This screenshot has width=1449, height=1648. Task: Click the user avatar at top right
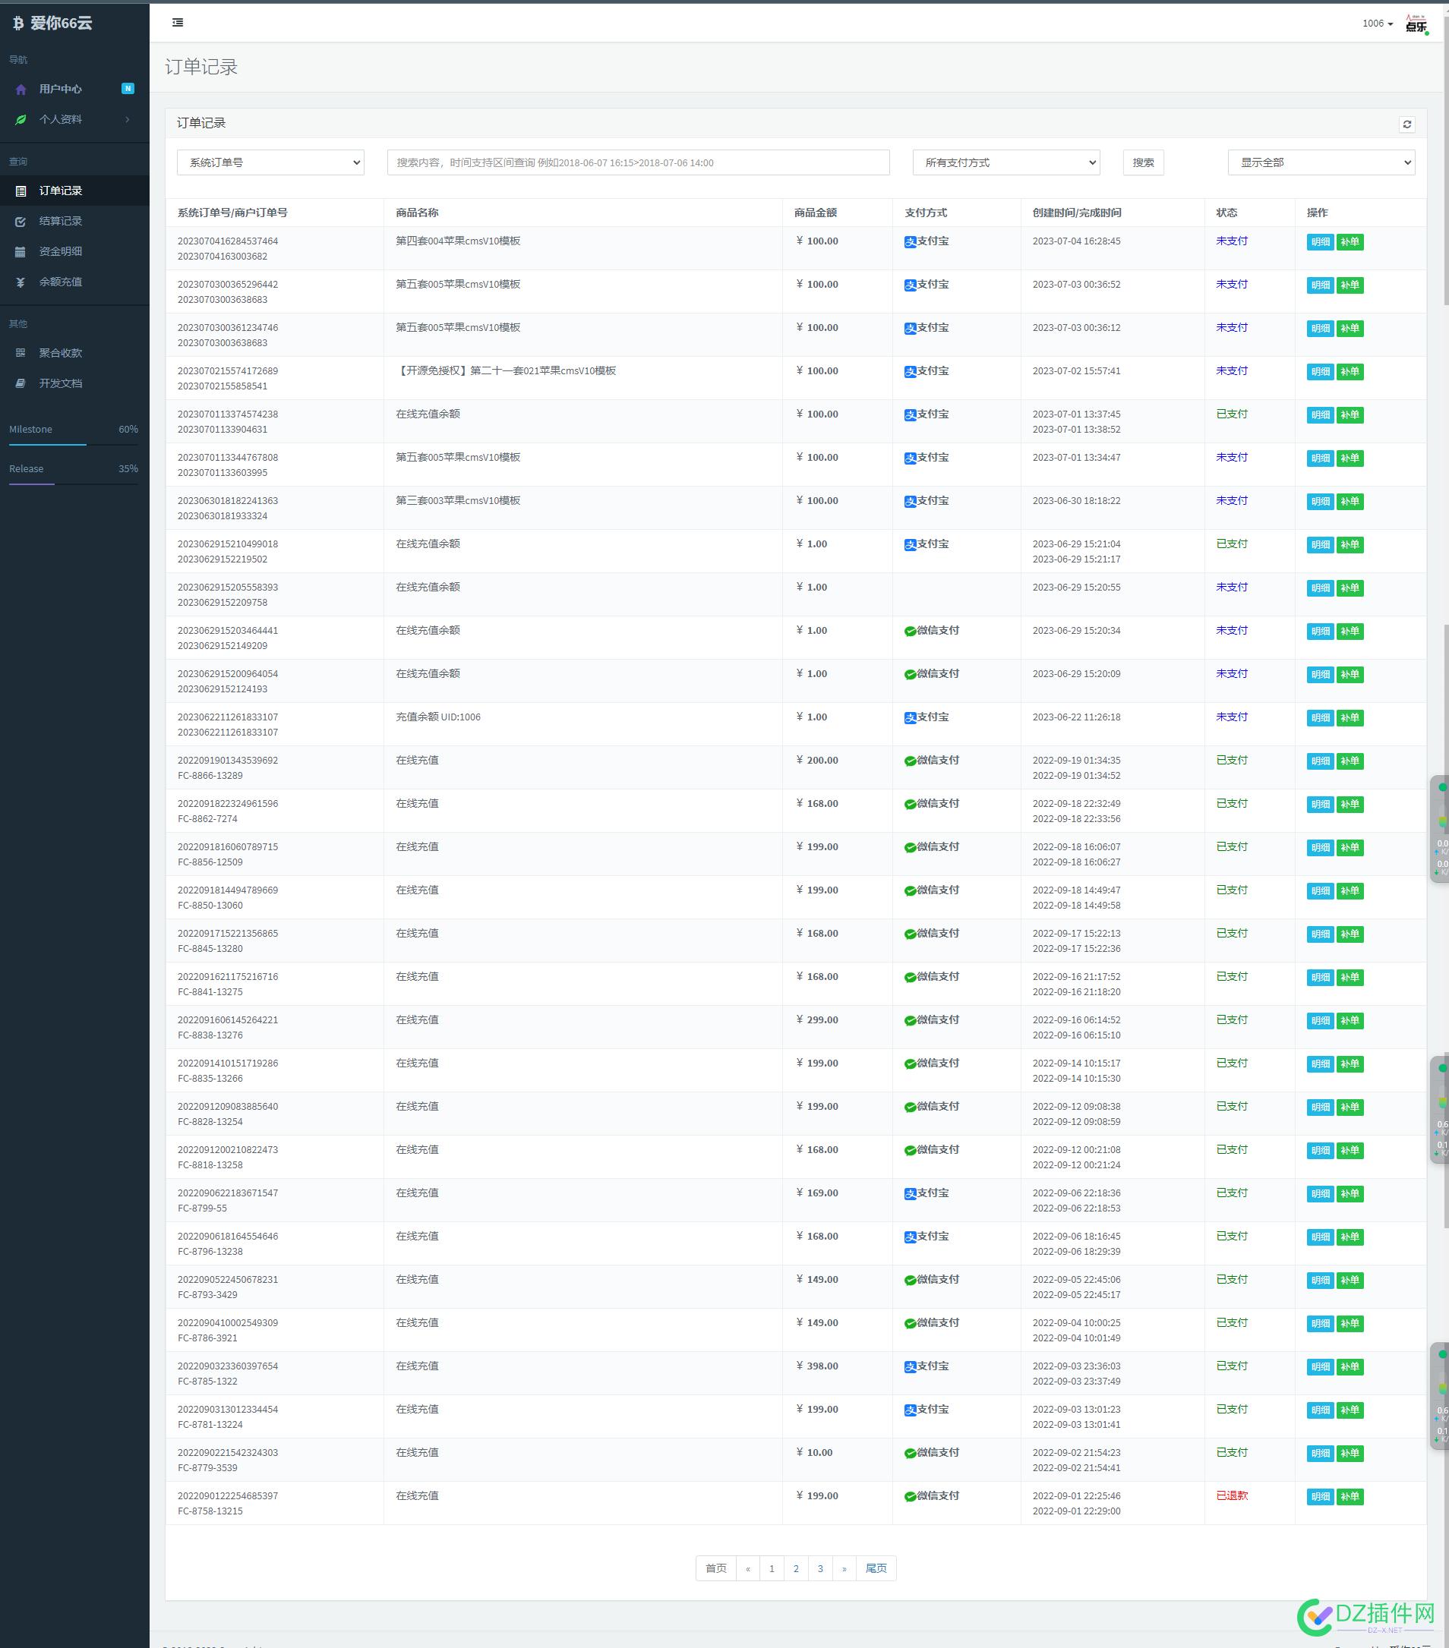click(x=1416, y=24)
